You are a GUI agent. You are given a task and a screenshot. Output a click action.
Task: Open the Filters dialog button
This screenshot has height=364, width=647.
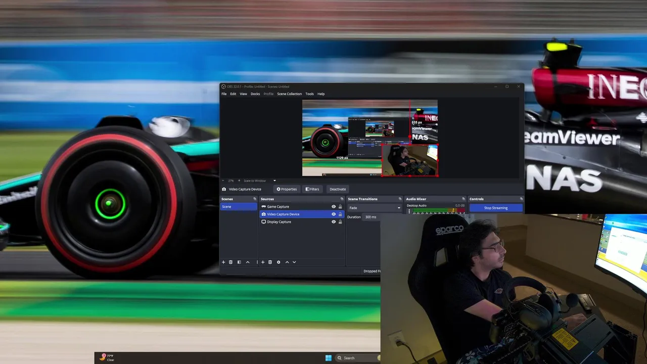tap(312, 189)
